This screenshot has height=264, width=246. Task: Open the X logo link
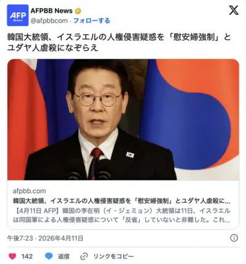pos(234,10)
